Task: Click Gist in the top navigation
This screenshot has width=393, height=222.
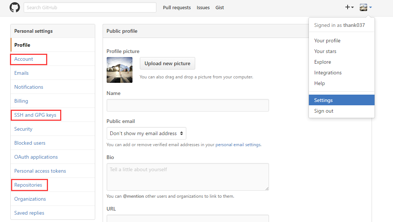Action: [x=220, y=7]
